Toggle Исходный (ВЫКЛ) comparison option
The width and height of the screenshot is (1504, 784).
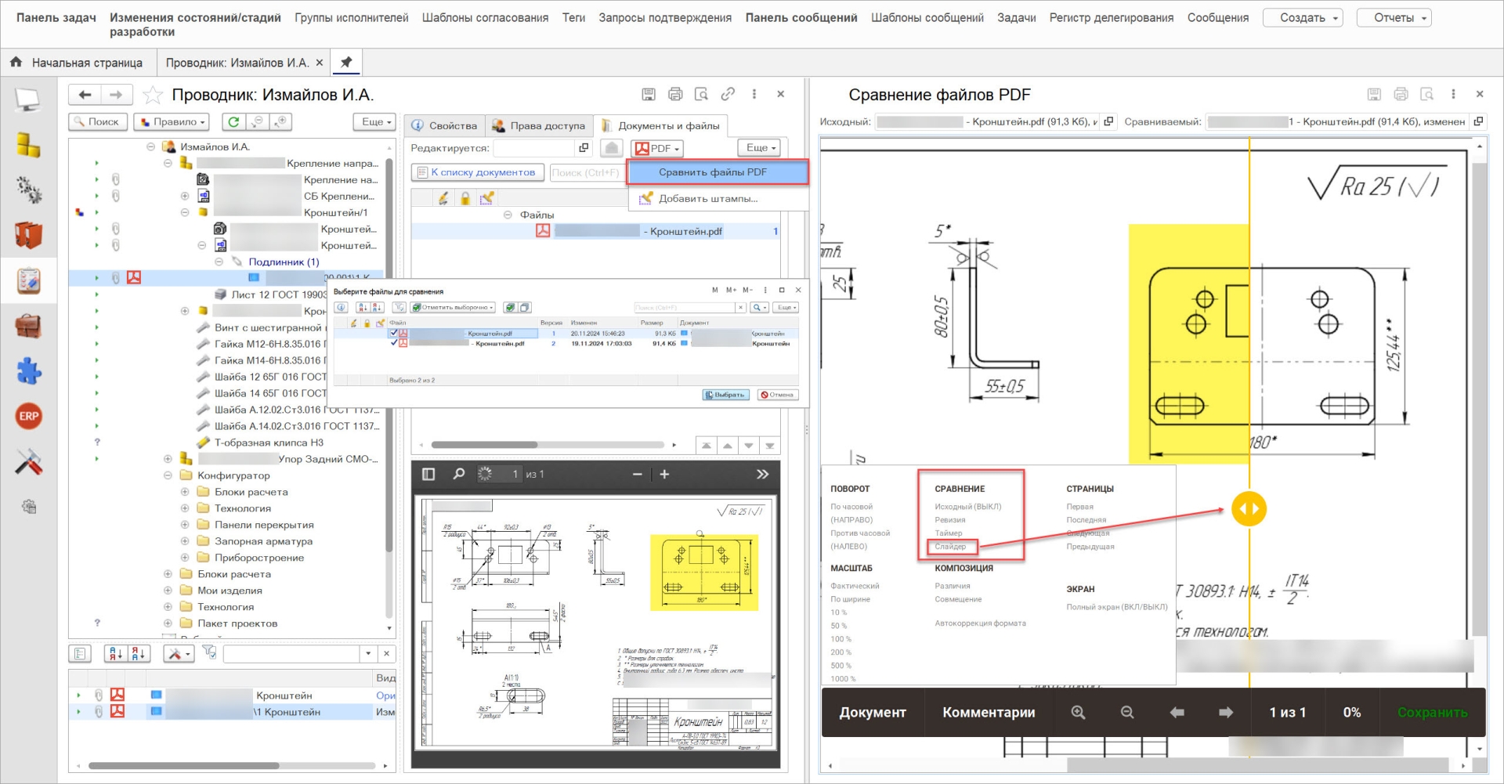pos(967,507)
